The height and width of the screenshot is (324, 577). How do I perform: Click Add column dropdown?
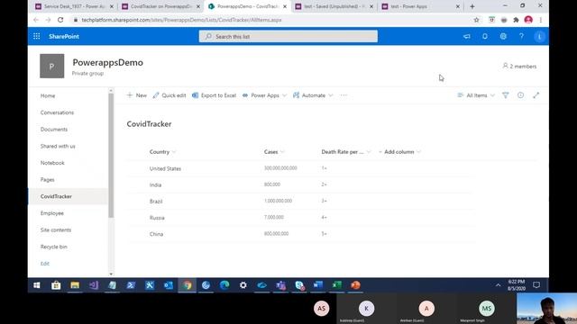pyautogui.click(x=399, y=152)
